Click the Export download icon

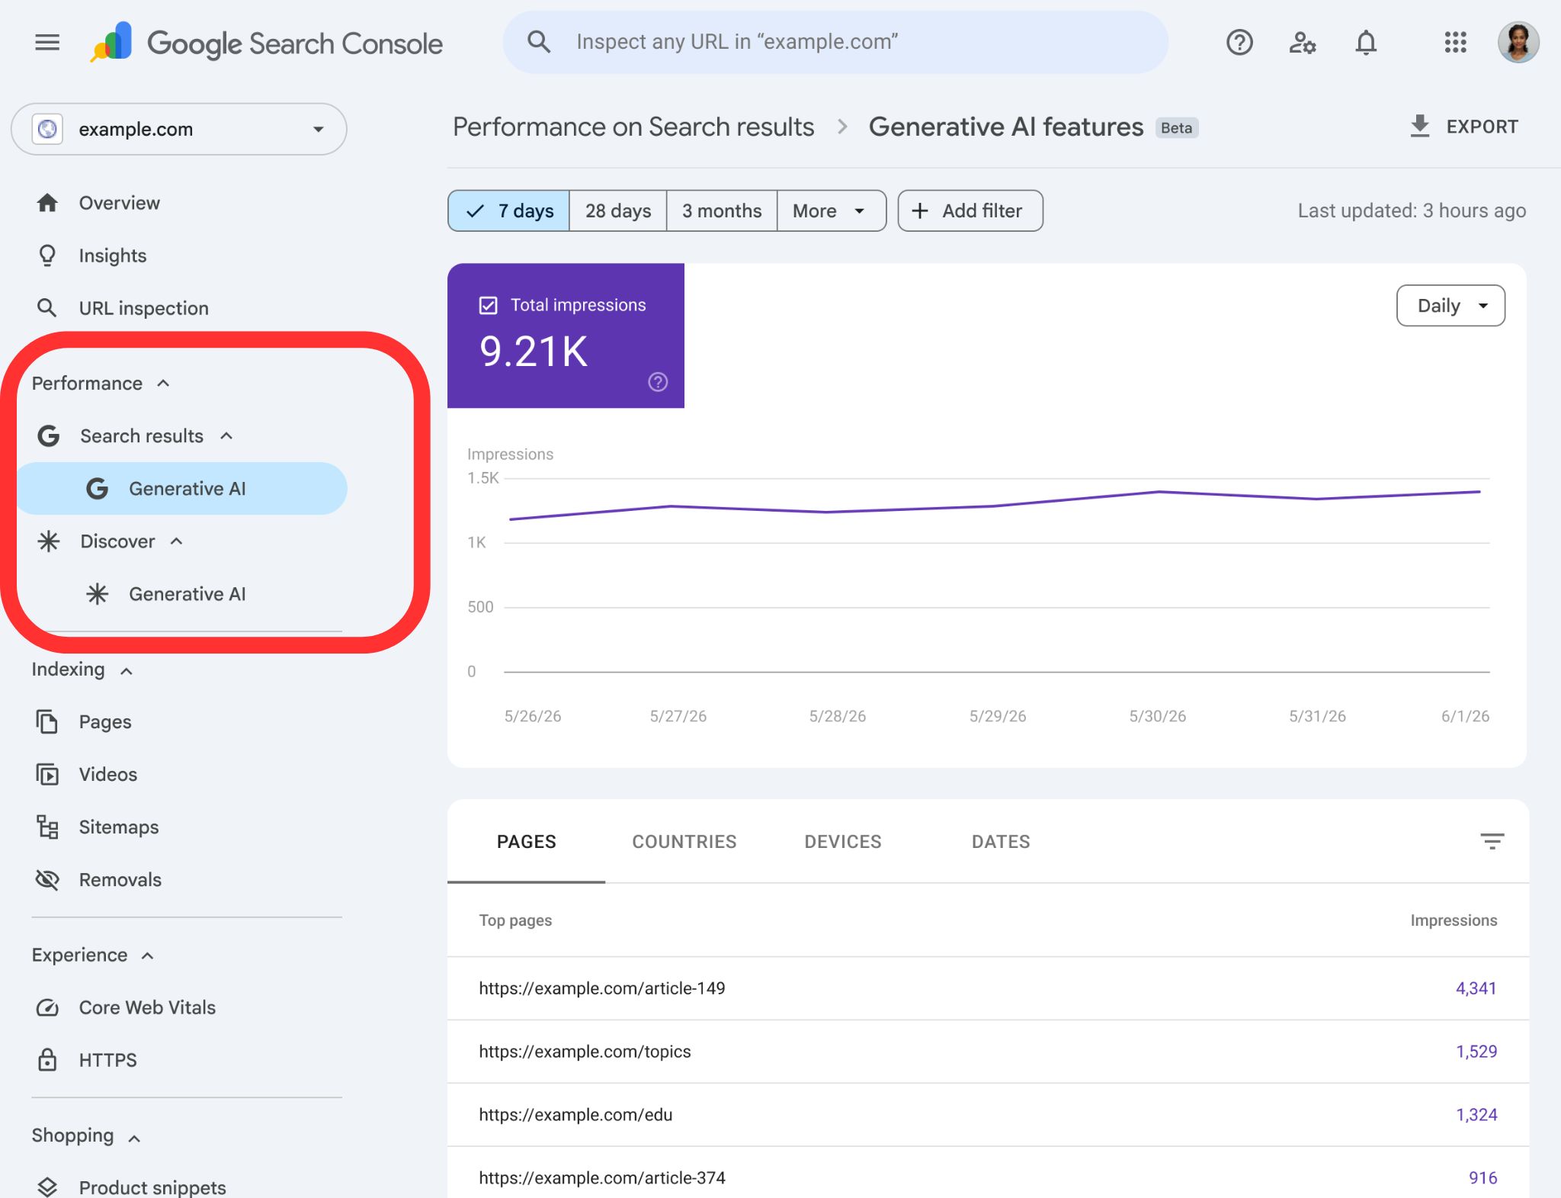tap(1420, 127)
